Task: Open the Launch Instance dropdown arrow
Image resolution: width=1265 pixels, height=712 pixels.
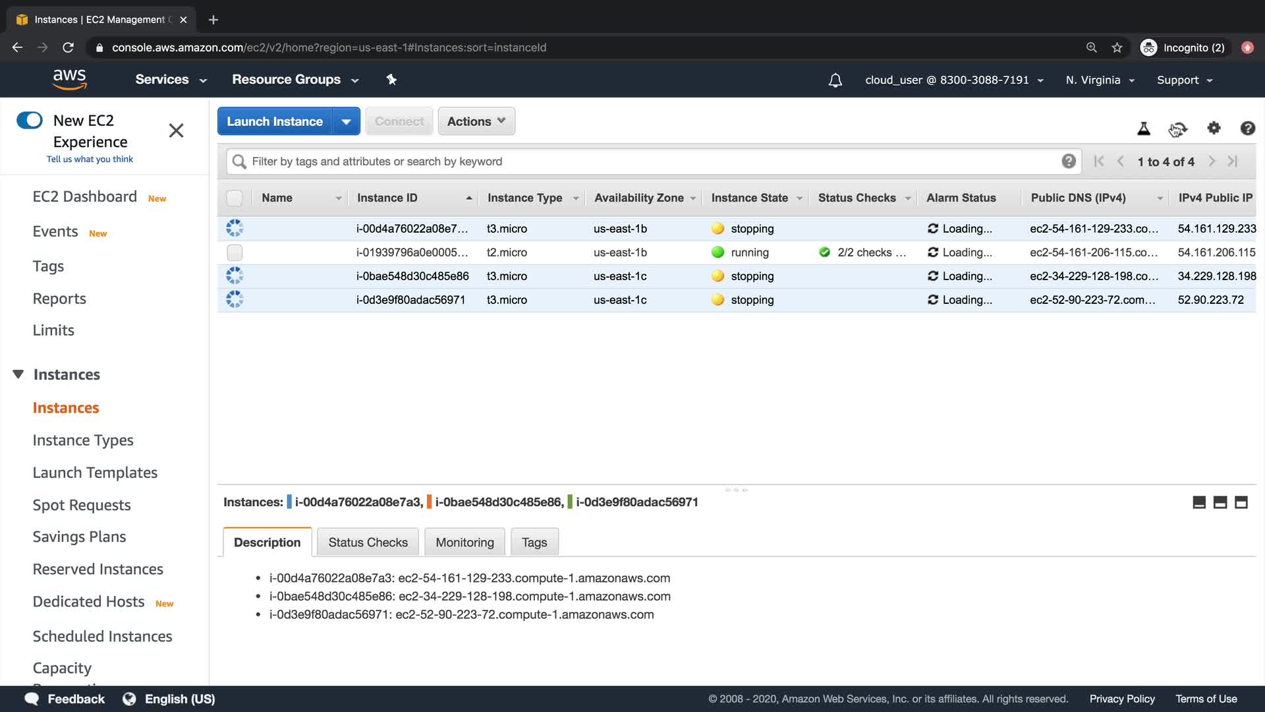Action: coord(347,121)
